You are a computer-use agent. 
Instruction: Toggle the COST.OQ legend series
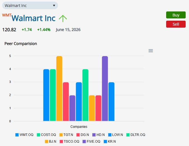[x=46, y=135]
